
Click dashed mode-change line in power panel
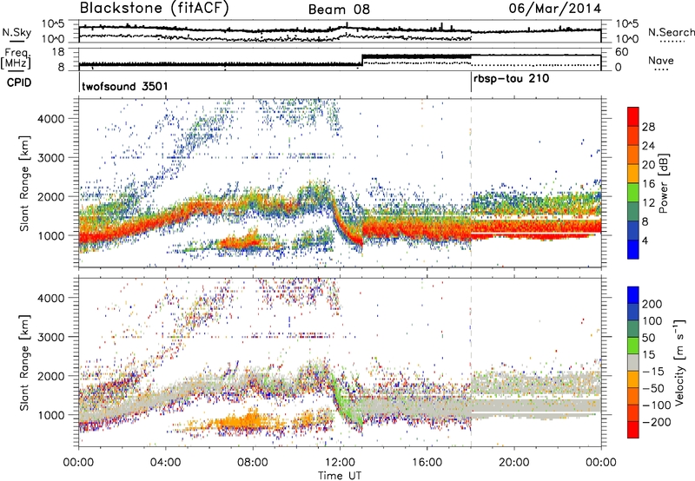tap(471, 183)
